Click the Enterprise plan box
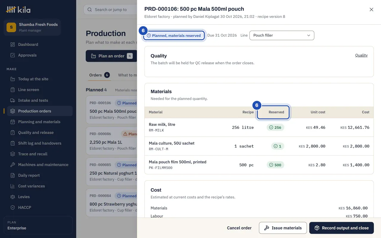381x238 pixels. pyautogui.click(x=38, y=225)
